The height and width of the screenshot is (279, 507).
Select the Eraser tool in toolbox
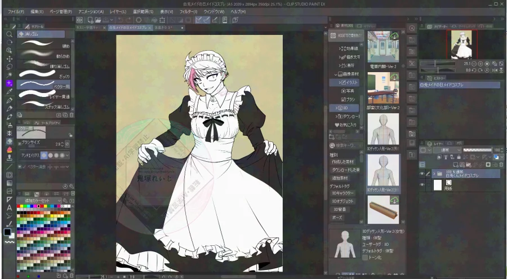tap(10, 141)
